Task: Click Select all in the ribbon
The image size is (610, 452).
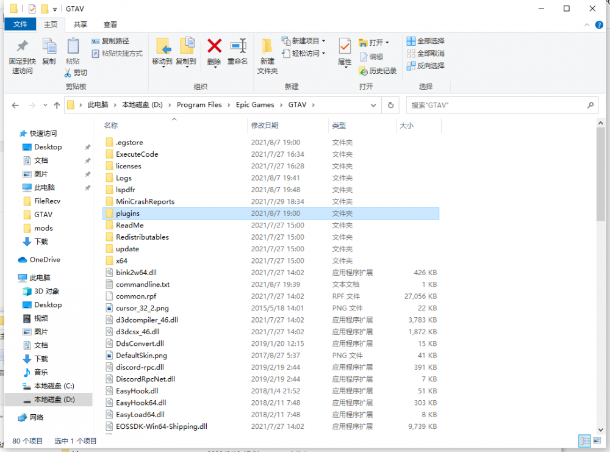Action: (425, 41)
